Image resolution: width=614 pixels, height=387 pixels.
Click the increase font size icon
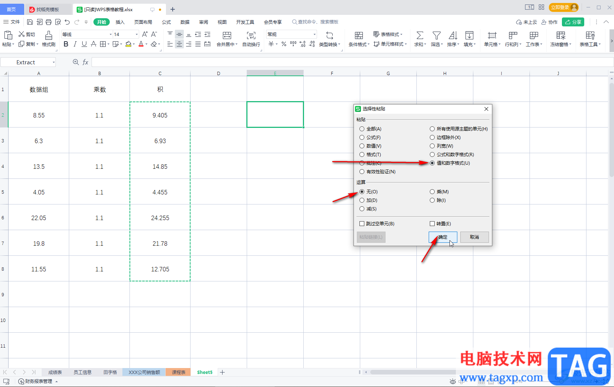pos(145,34)
